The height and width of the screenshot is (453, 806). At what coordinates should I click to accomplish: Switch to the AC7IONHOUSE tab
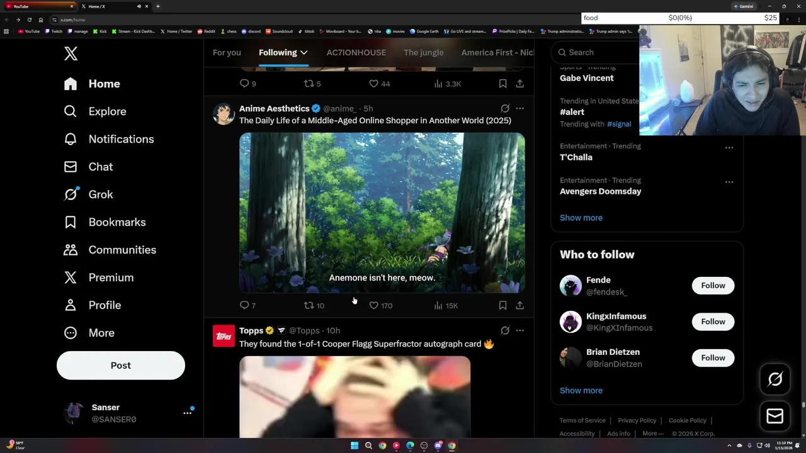(356, 52)
